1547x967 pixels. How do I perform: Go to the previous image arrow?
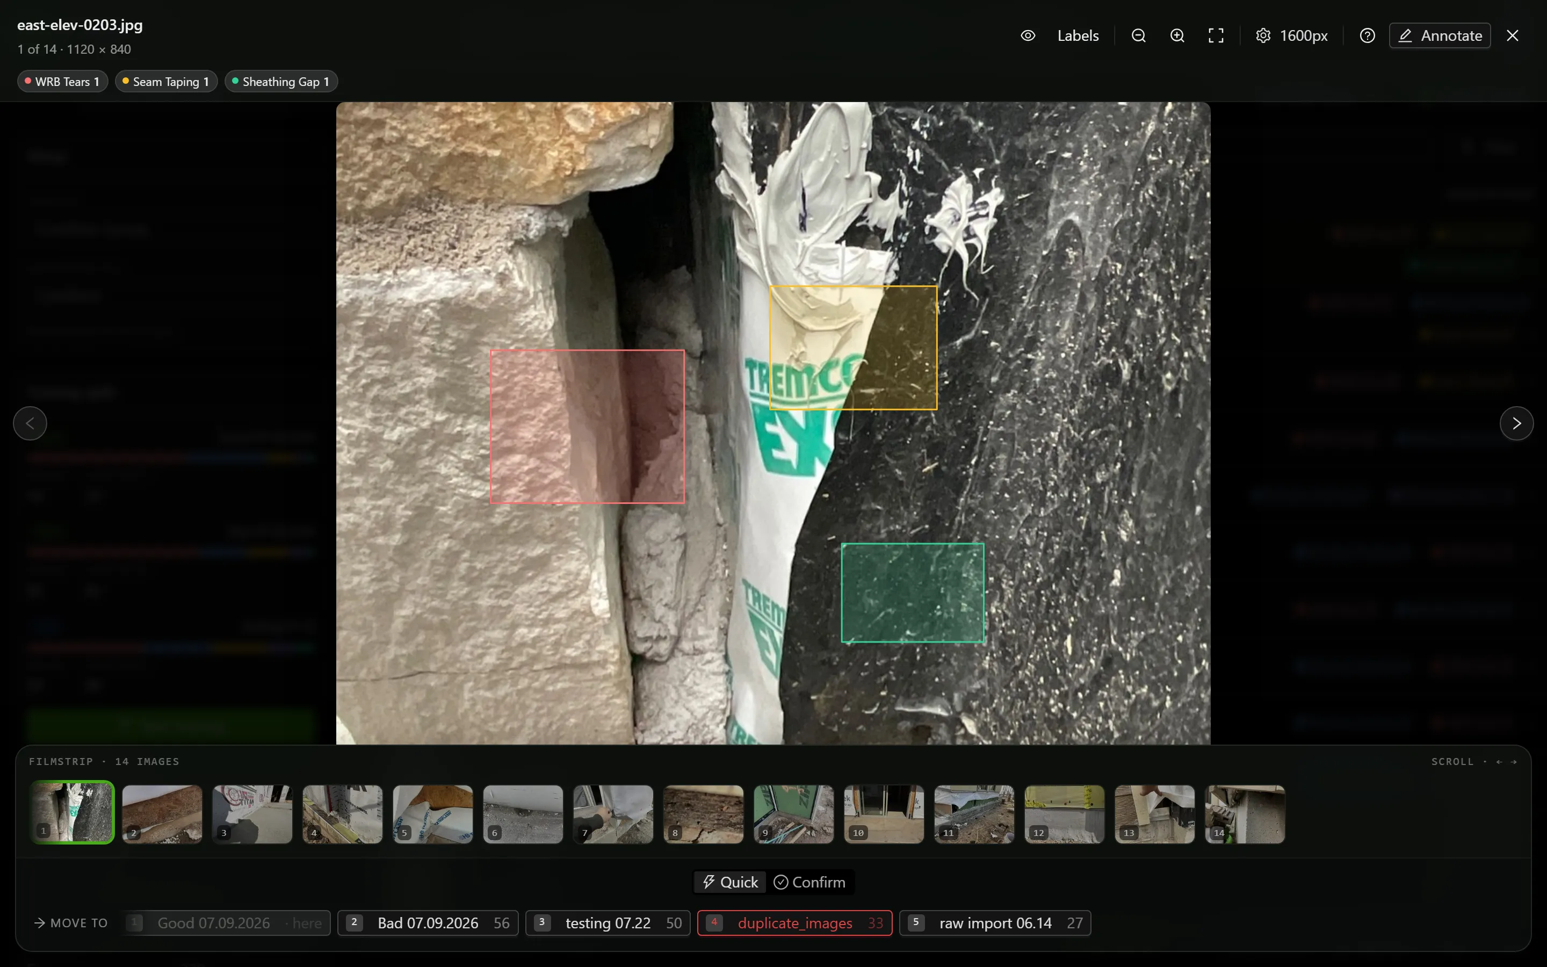click(30, 423)
